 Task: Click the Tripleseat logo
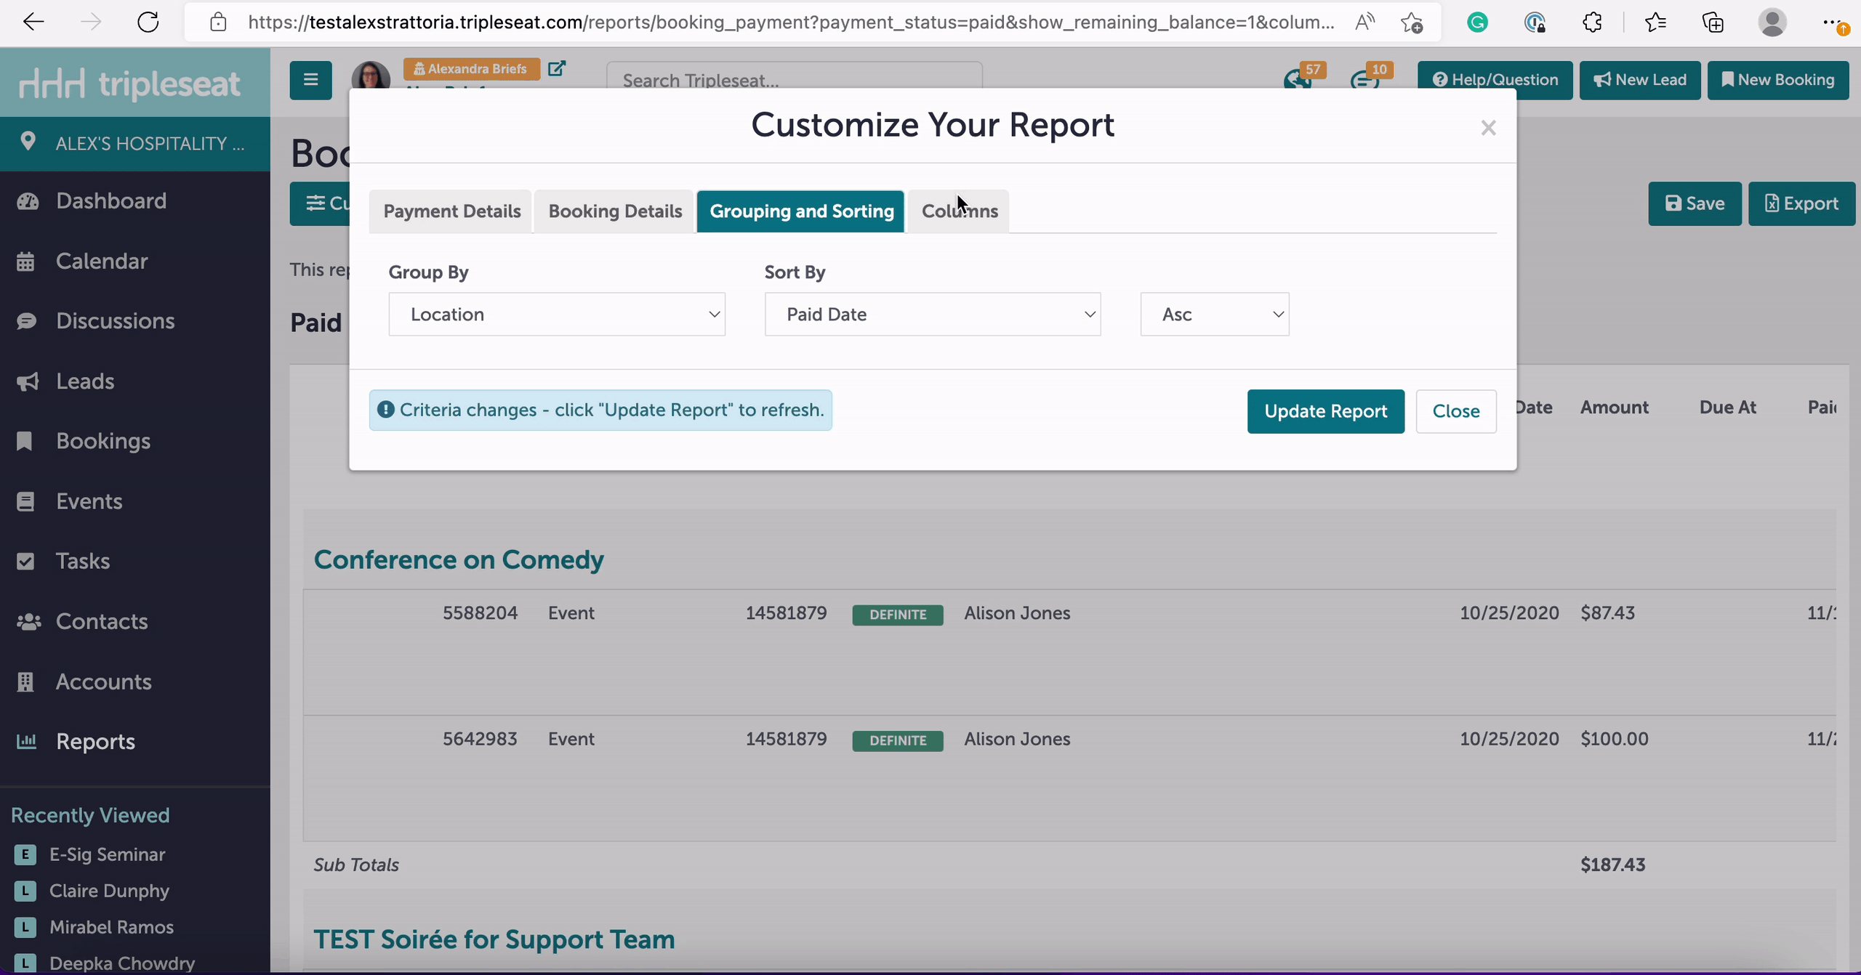click(129, 84)
